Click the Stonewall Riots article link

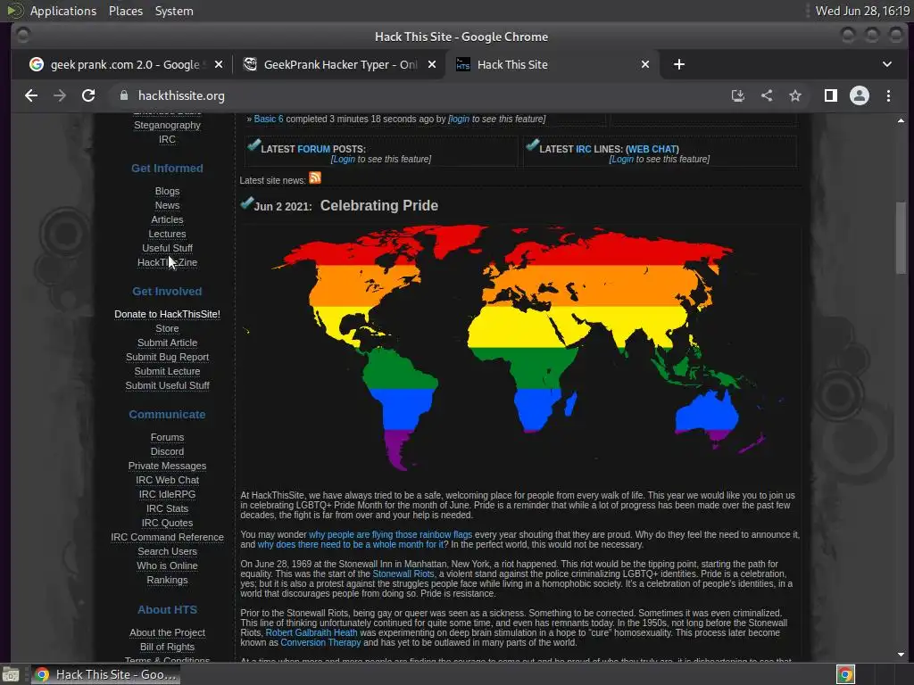[403, 574]
